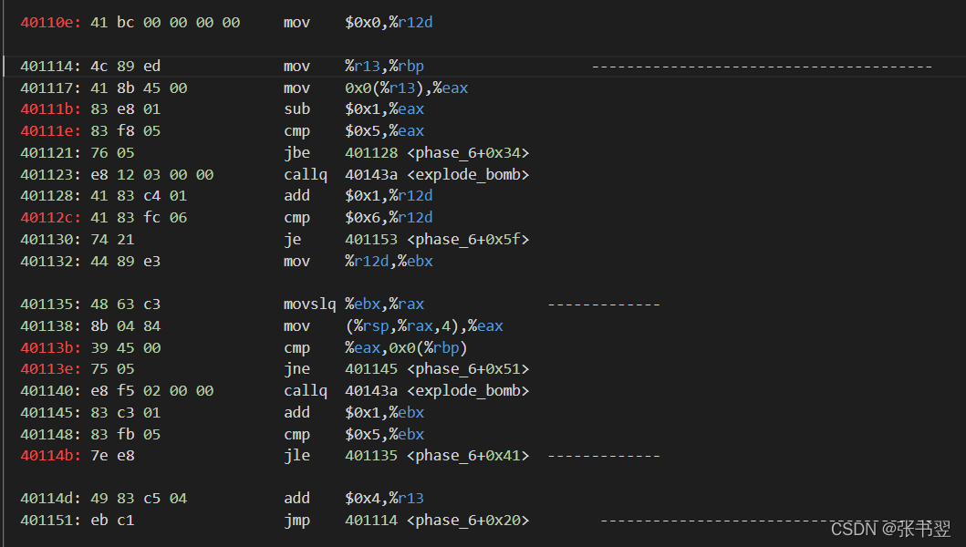Viewport: 966px width, 547px height.
Task: Click address 401151
Action: click(x=50, y=521)
